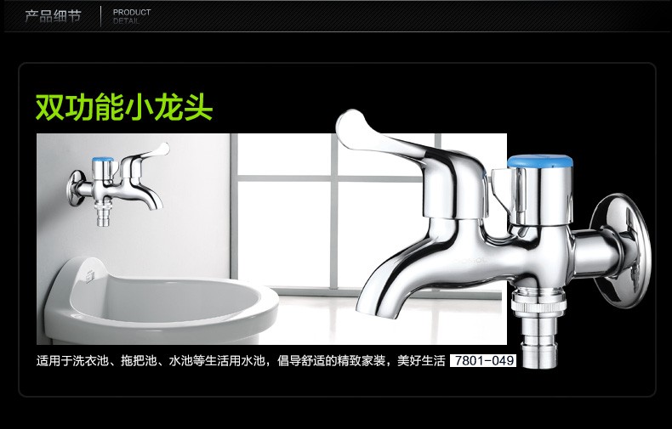Click the vertical divider beside 产品细节
Screen dimensions: 672x429
point(101,16)
